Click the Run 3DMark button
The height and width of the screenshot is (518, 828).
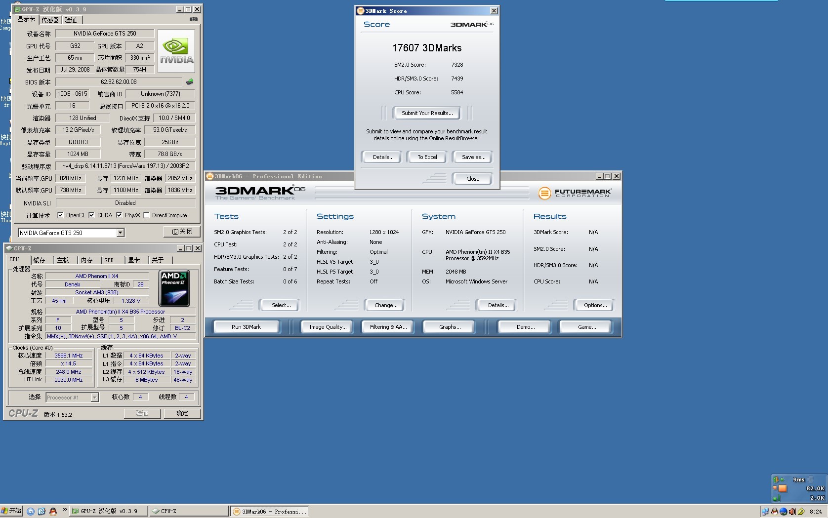point(246,327)
